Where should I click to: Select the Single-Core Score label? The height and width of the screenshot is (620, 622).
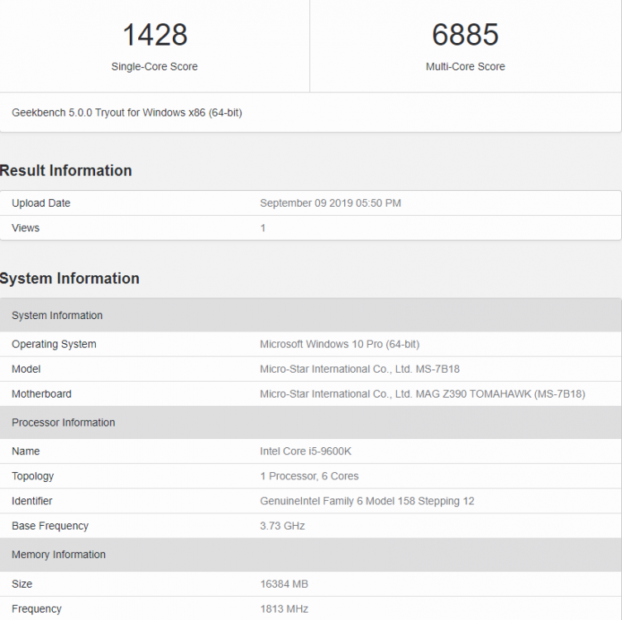[155, 67]
